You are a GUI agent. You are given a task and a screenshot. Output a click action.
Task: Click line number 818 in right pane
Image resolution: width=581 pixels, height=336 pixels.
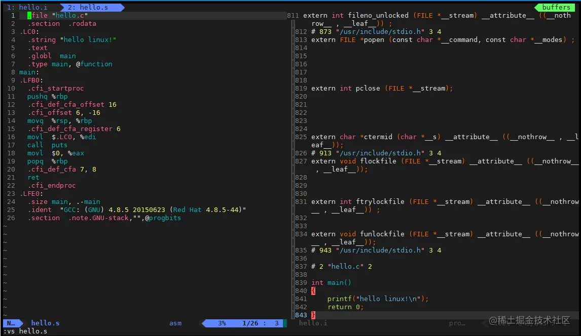(x=301, y=80)
